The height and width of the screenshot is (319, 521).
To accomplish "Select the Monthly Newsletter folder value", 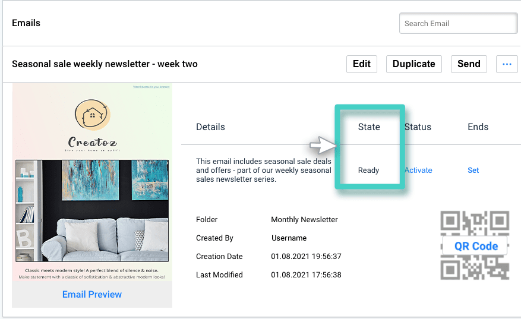I will 304,219.
